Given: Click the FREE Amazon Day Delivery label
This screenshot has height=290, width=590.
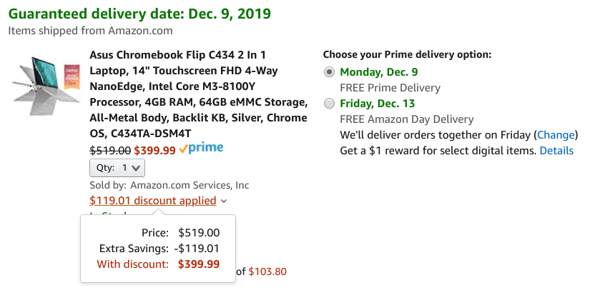Looking at the screenshot, I should click(x=407, y=119).
